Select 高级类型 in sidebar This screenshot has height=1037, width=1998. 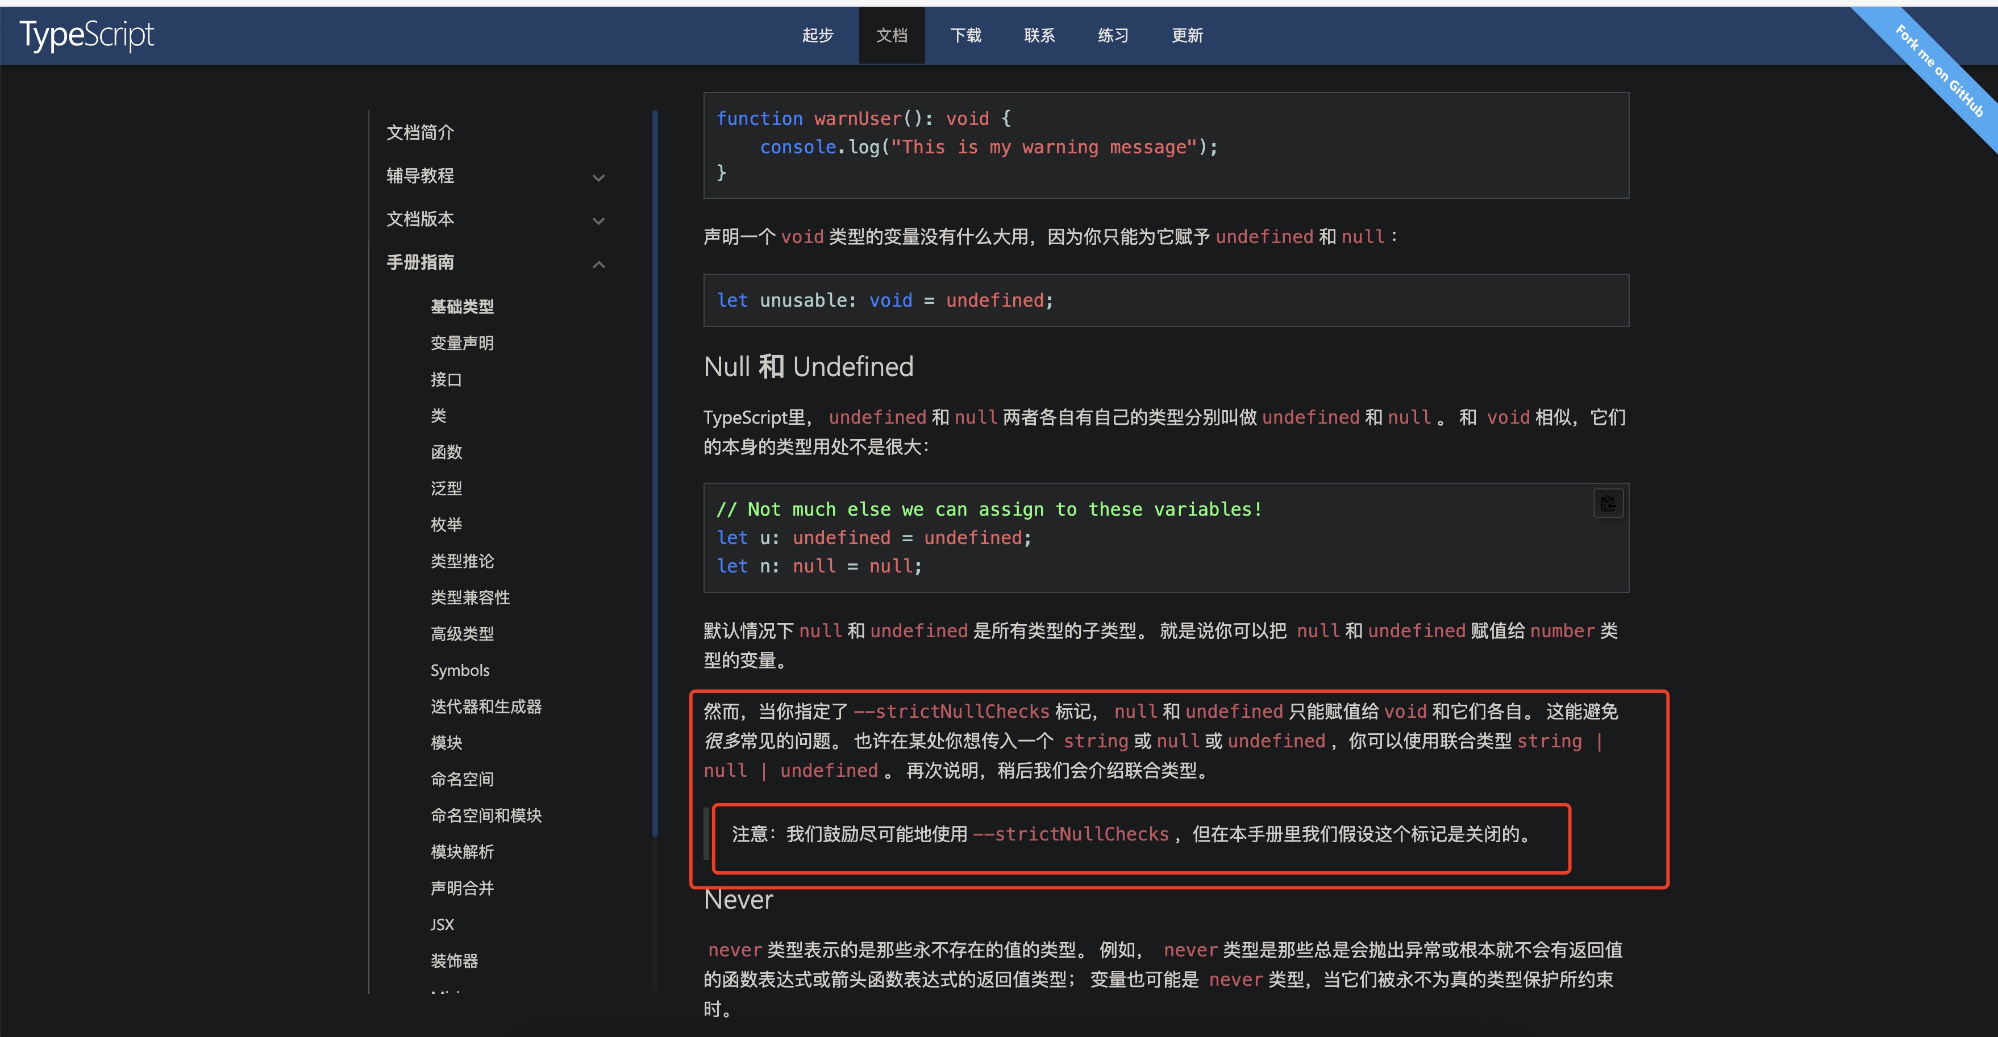(462, 633)
